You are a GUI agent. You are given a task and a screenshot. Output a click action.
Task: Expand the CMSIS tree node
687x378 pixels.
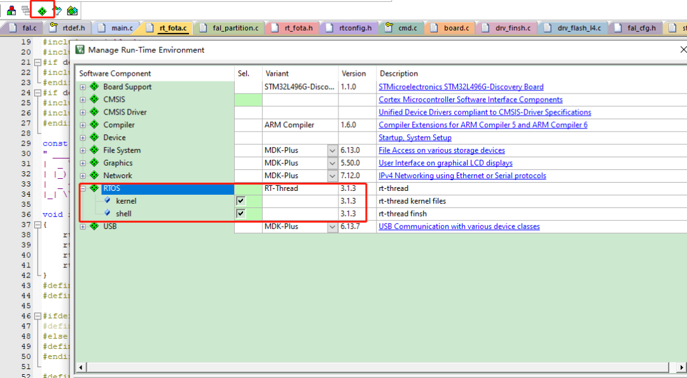83,99
